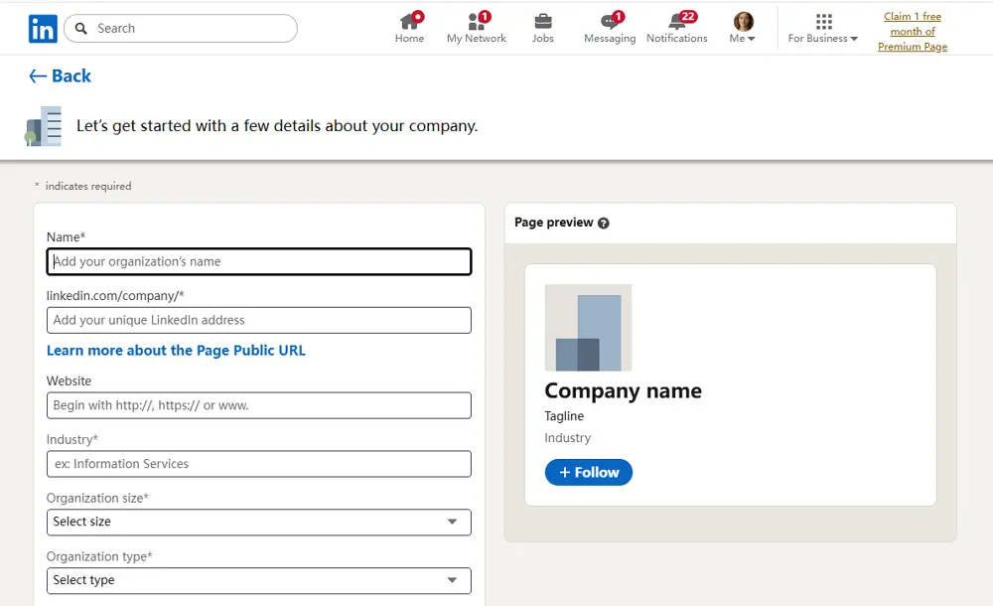Follow the previewed company page
The width and height of the screenshot is (993, 606).
point(588,472)
